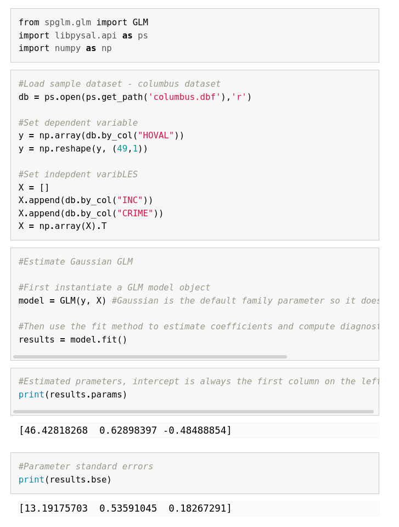The height and width of the screenshot is (527, 399).
Task: Click the scrollbar under the results.params cell
Action: tap(193, 412)
